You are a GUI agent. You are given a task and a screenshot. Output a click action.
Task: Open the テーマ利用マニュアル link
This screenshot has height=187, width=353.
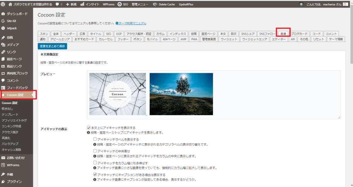132,23
